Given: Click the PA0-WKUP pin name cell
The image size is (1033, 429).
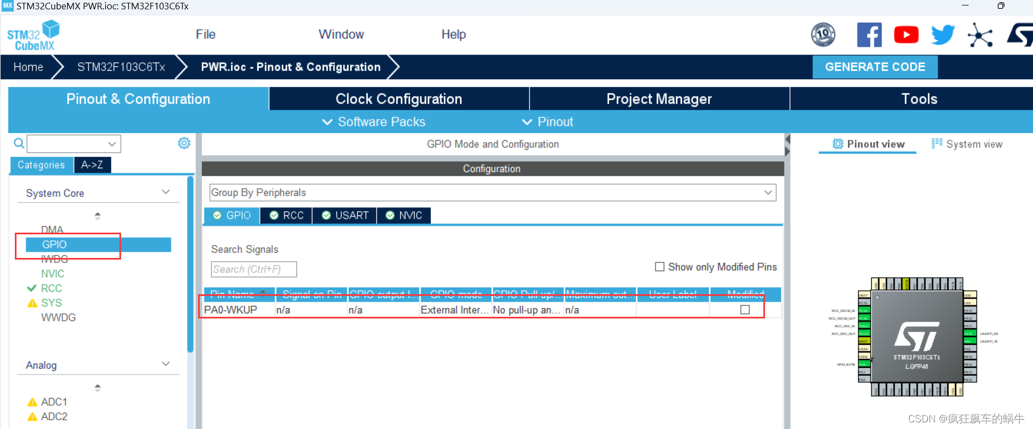Looking at the screenshot, I should [x=239, y=310].
